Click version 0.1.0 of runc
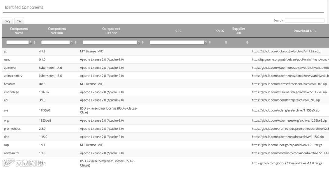329x169 pixels. (42, 59)
